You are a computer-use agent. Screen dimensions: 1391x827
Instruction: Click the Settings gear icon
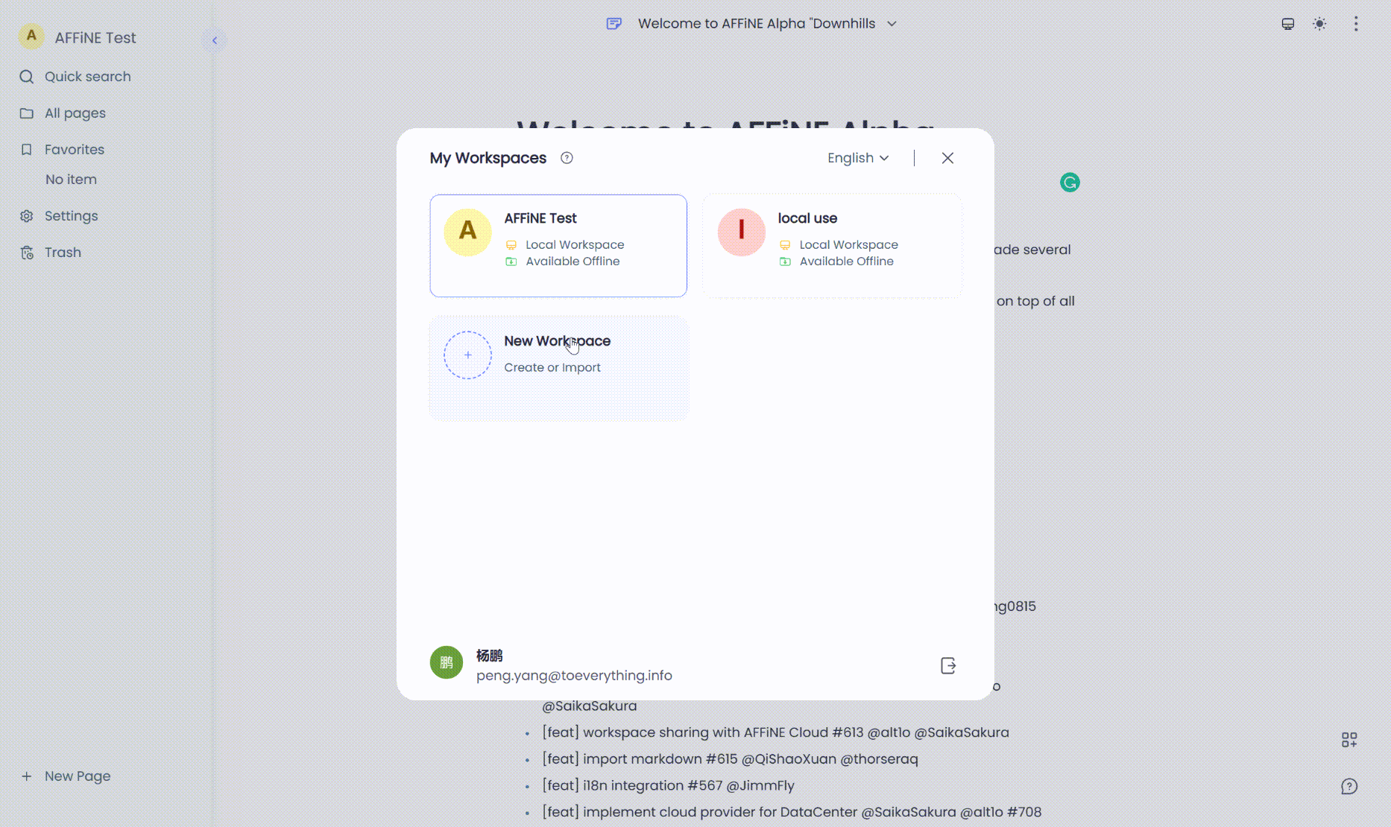[x=27, y=216]
